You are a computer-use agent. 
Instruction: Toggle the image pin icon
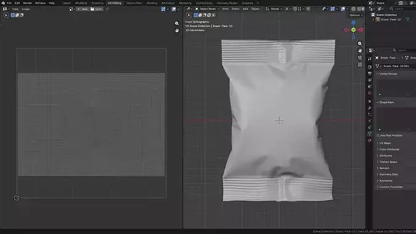pyautogui.click(x=108, y=9)
